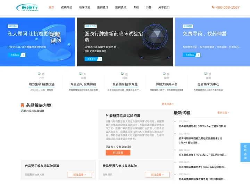
Task: Click 点击前往 on the 医康行肿瘤新药临床试验招募 banner
Action: (93, 59)
